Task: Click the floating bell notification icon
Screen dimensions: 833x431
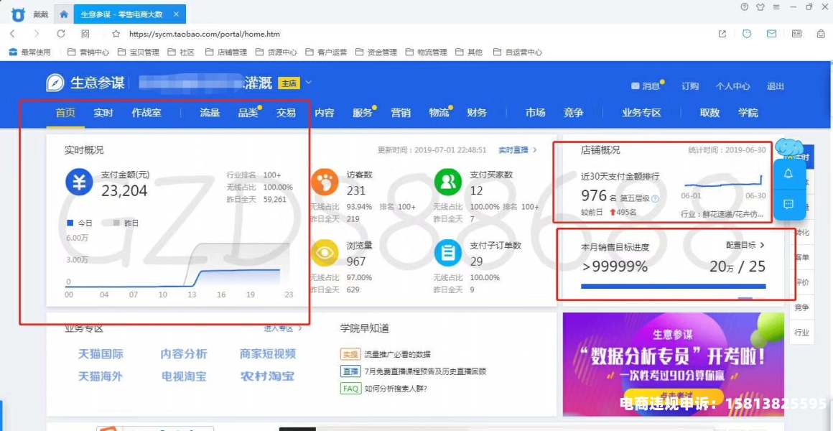Action: click(788, 174)
